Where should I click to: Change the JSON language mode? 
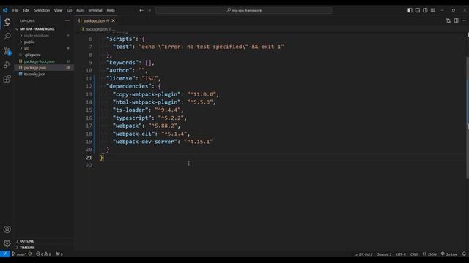point(429,254)
